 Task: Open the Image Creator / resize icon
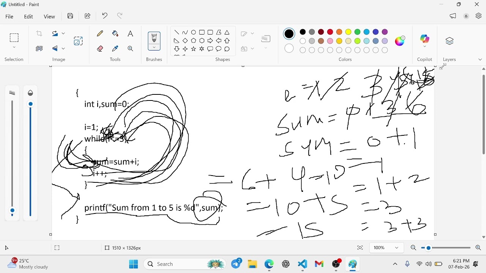coord(78,41)
